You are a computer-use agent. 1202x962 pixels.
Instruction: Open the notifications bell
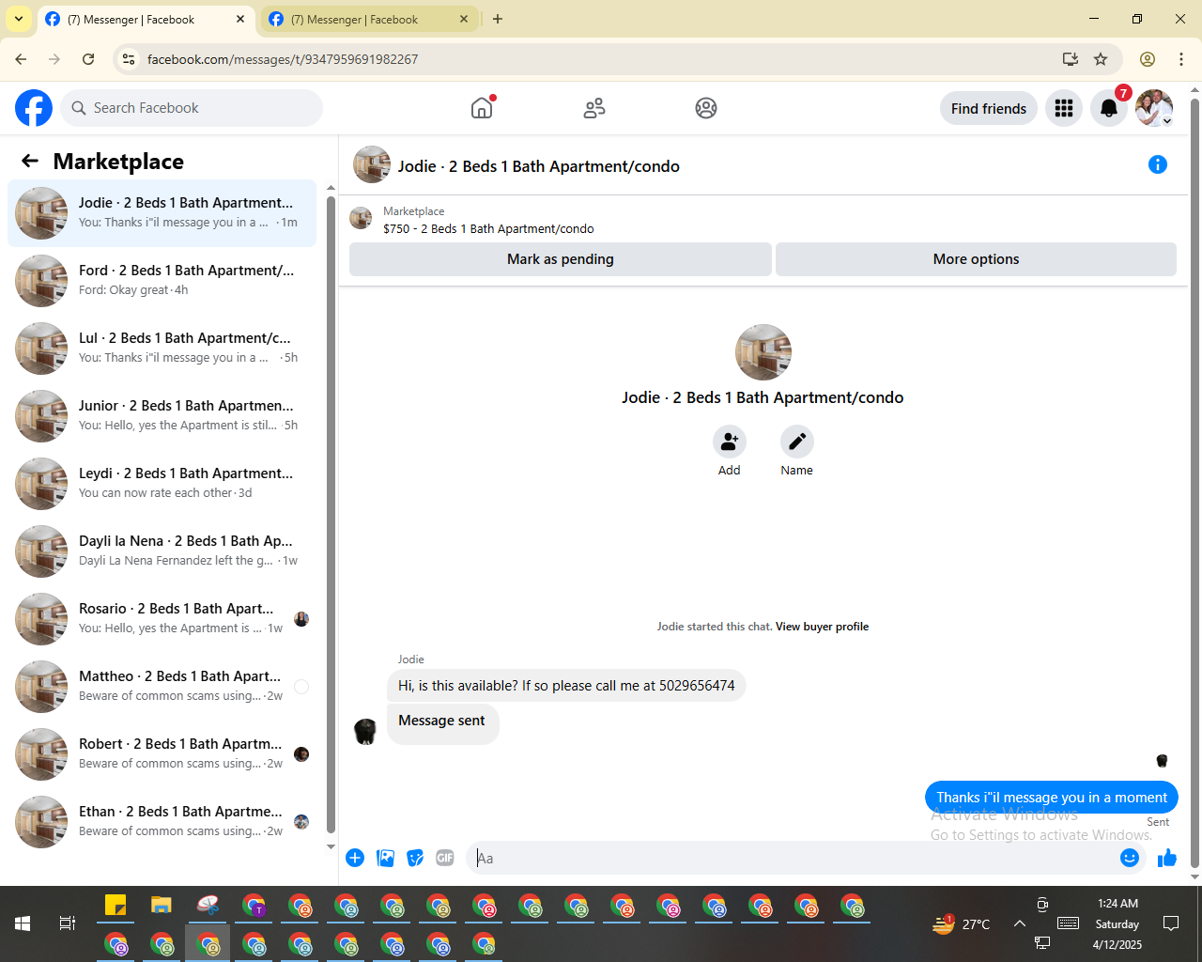(x=1109, y=108)
